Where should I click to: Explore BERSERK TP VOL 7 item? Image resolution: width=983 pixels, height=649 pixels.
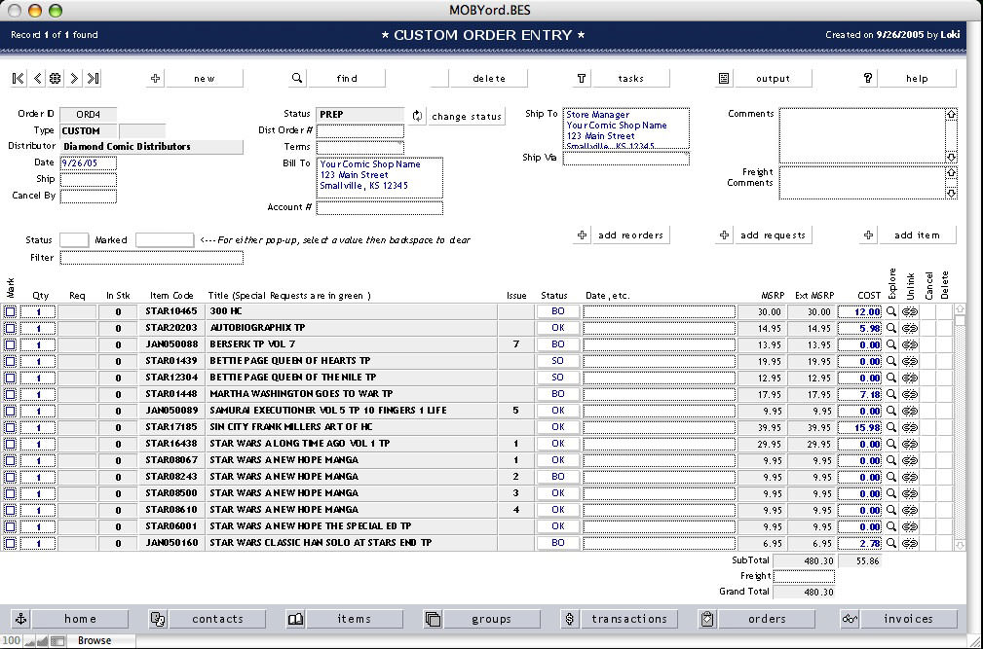890,344
